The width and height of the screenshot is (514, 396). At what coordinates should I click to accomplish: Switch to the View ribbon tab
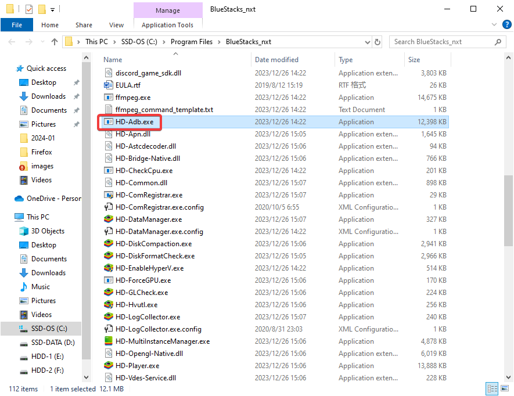pyautogui.click(x=116, y=25)
